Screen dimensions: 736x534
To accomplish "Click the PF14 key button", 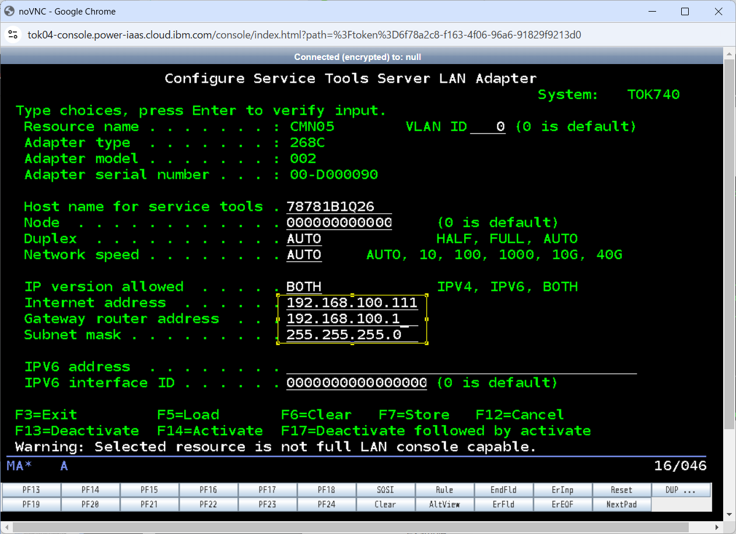I will pos(90,490).
